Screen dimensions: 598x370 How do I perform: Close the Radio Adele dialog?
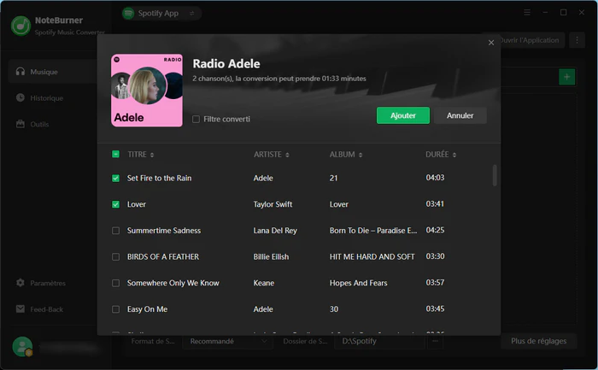click(x=491, y=43)
